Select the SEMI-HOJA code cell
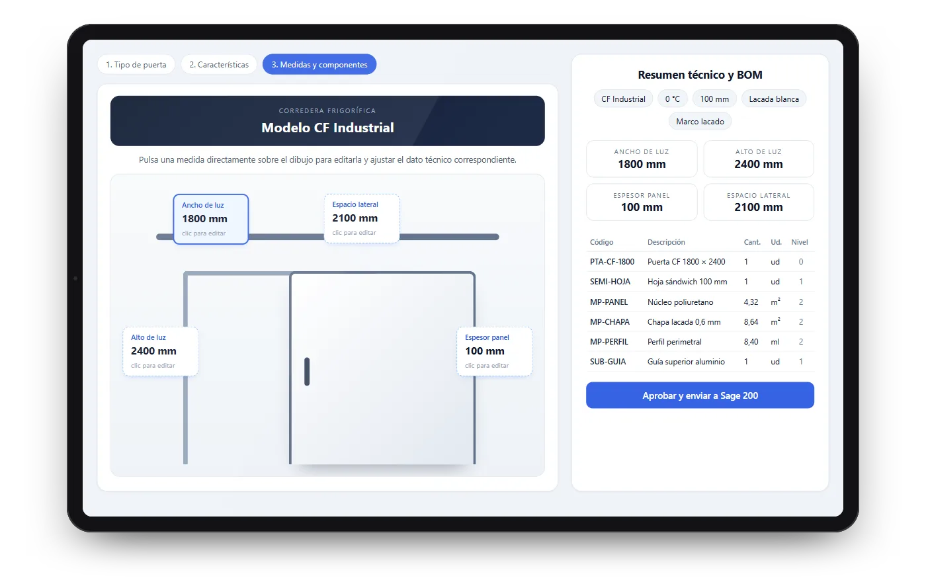The height and width of the screenshot is (582, 926). click(610, 282)
